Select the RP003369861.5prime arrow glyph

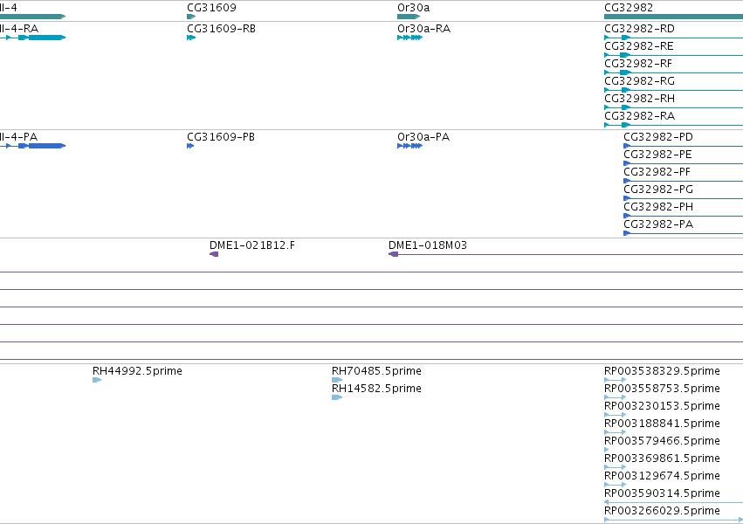pos(615,467)
